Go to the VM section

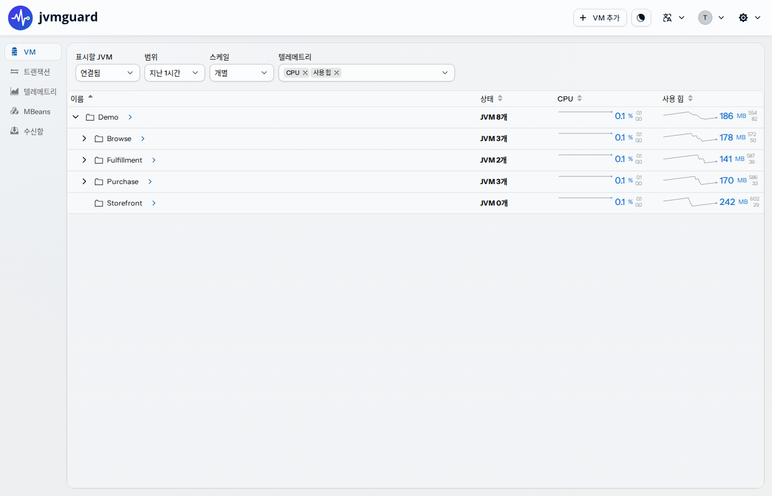coord(33,52)
